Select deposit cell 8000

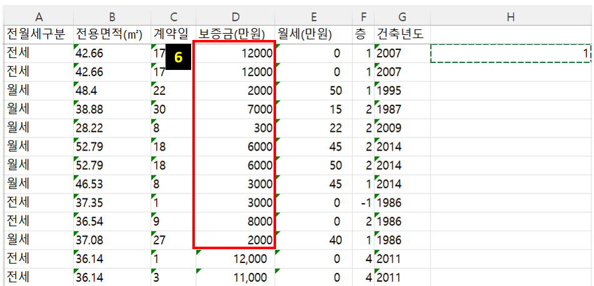tap(235, 222)
